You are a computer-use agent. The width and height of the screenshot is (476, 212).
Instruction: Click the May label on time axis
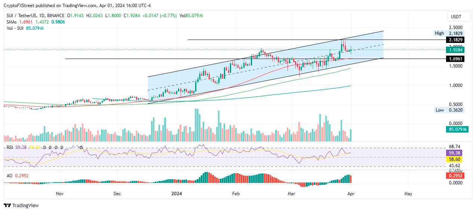coord(408,194)
